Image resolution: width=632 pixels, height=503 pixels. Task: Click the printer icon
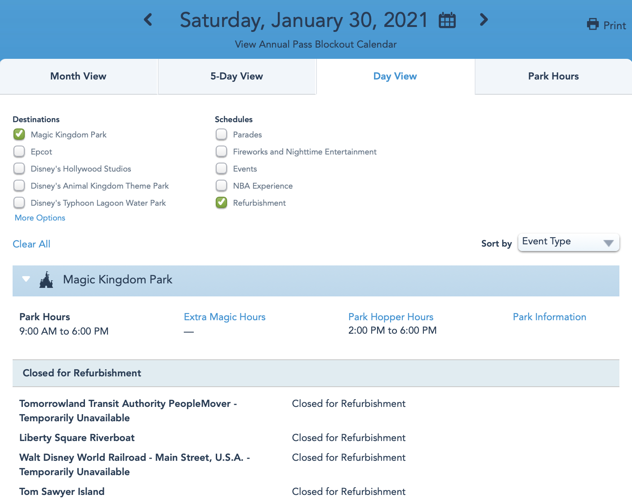(593, 24)
